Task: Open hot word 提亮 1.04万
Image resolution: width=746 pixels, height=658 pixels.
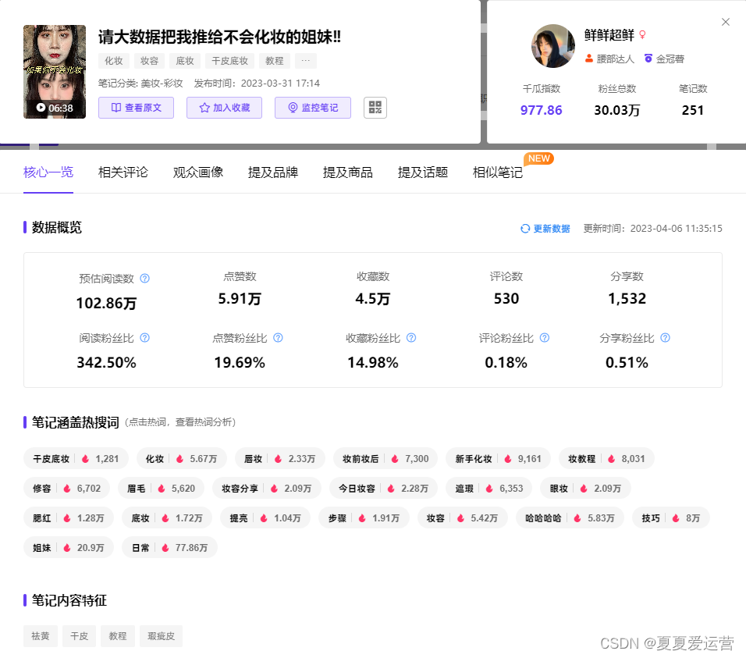Action: [265, 518]
